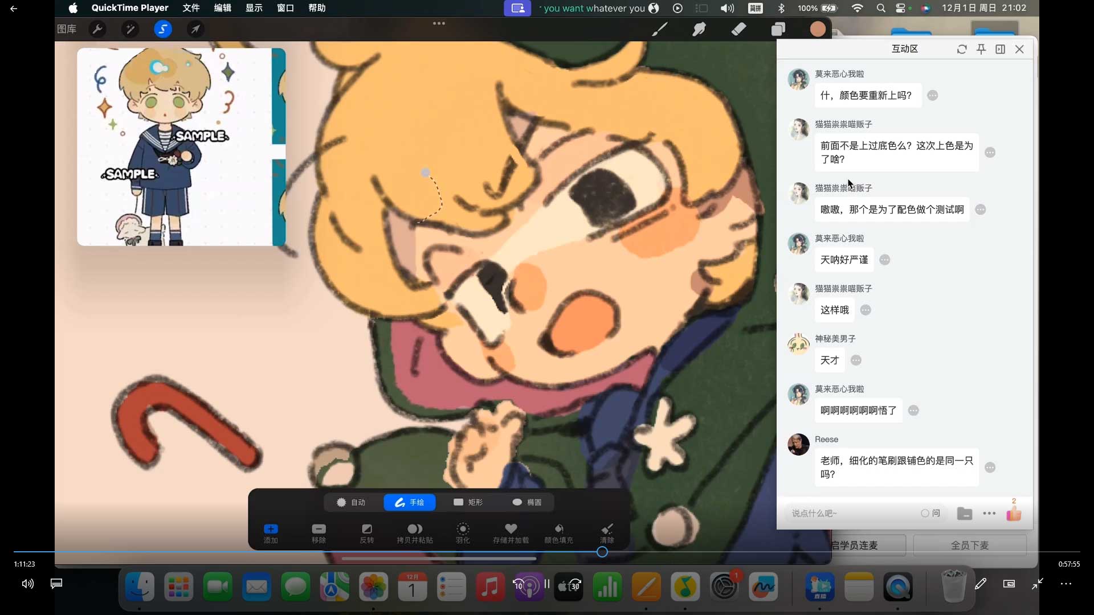Viewport: 1094px width, 615px height.
Task: Open the 编辑 menu in menu bar
Action: (x=222, y=8)
